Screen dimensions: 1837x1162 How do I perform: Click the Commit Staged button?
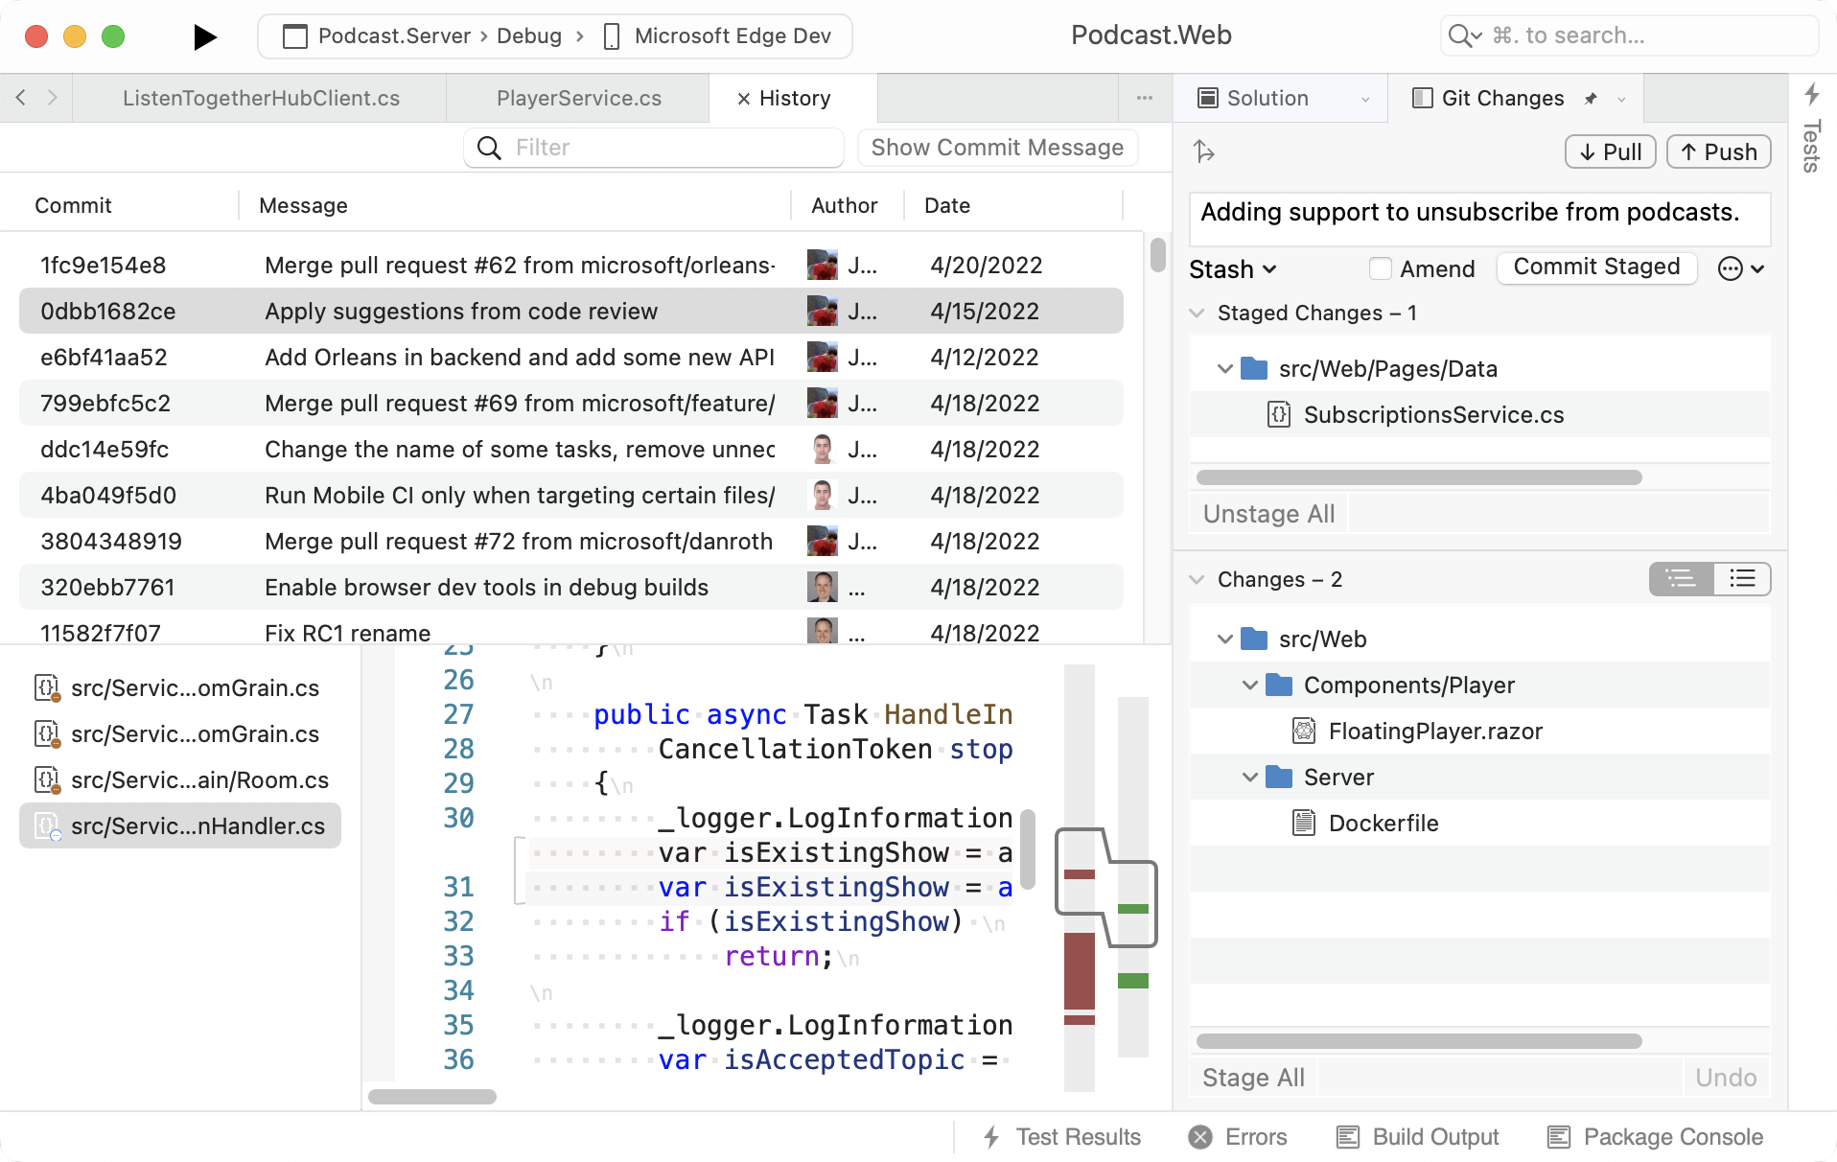(x=1596, y=267)
